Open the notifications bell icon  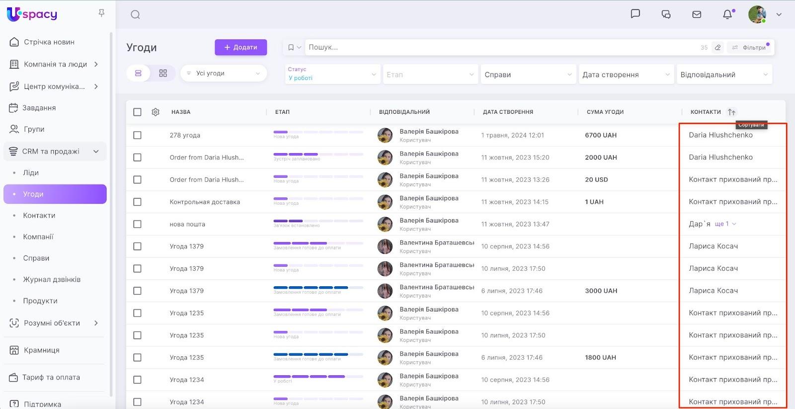[727, 14]
